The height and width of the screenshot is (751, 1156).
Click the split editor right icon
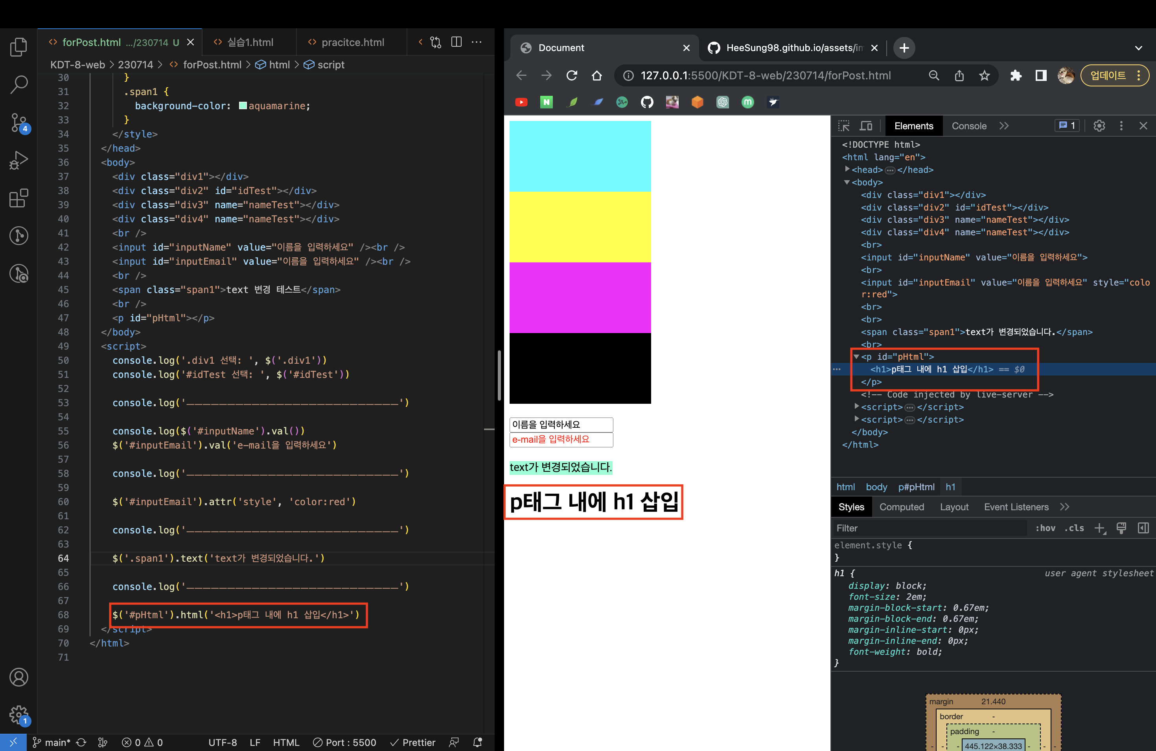pos(457,42)
